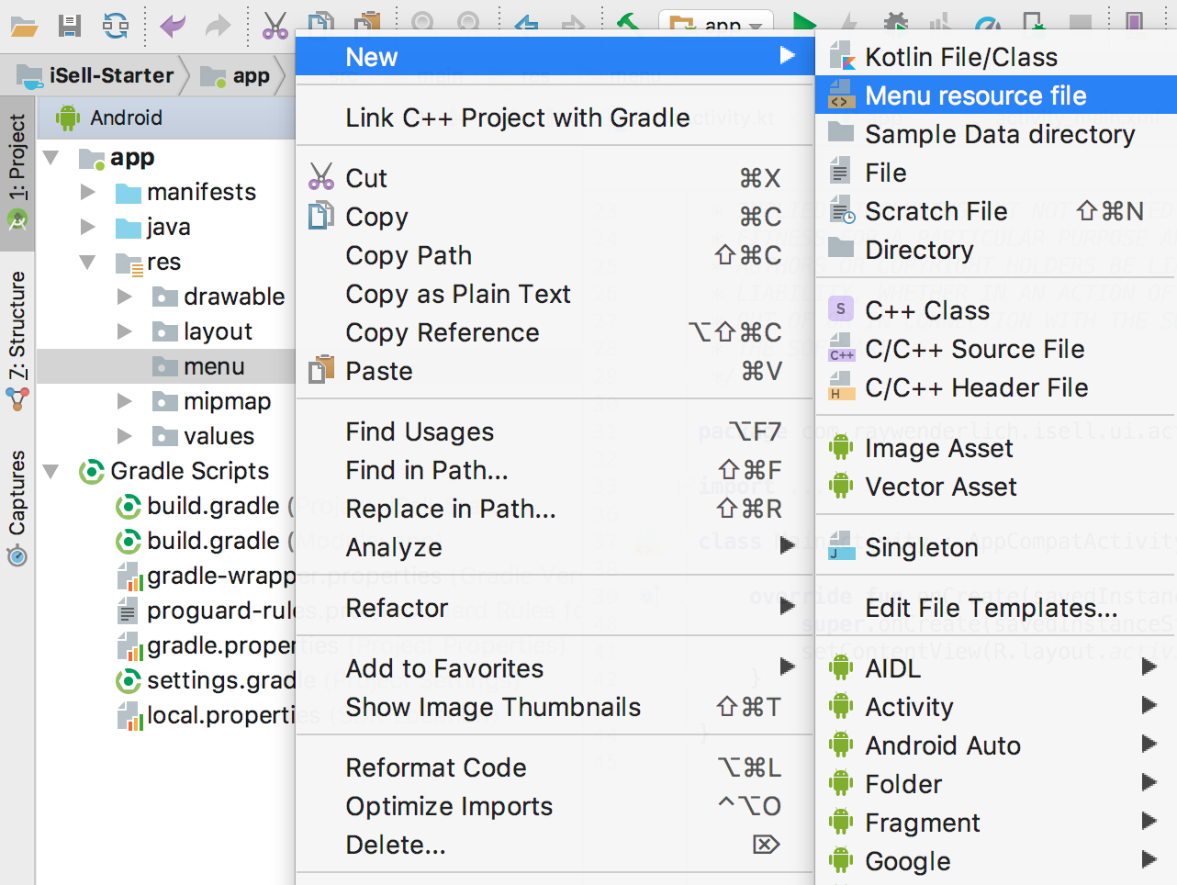Click the Synchronize icon in the toolbar
The width and height of the screenshot is (1177, 885).
116,25
